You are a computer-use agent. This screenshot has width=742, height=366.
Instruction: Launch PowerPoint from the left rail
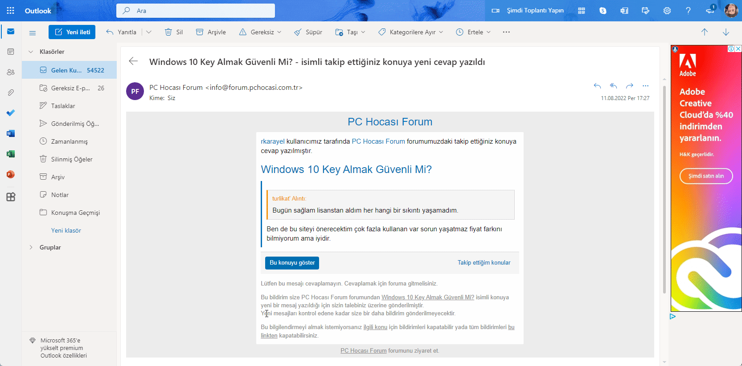11,174
